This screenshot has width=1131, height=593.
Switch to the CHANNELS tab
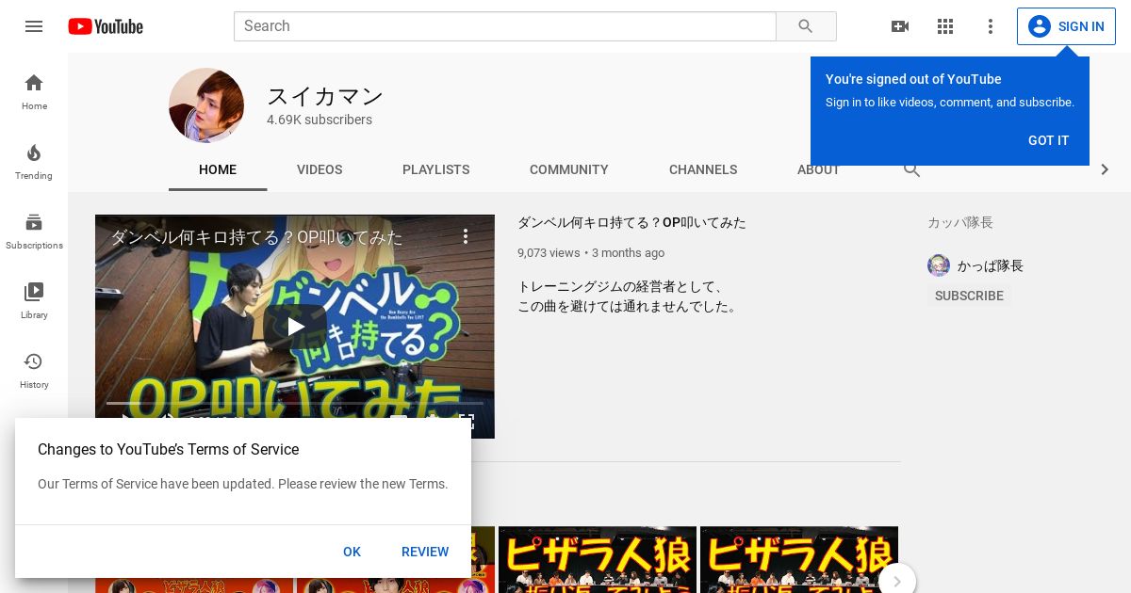(x=703, y=169)
